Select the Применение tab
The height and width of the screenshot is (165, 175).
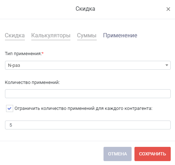(120, 36)
